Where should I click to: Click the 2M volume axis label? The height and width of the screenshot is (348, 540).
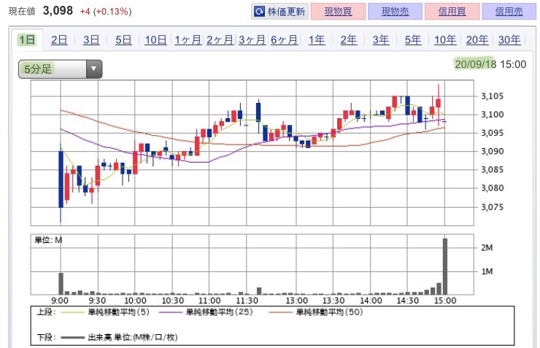(487, 247)
